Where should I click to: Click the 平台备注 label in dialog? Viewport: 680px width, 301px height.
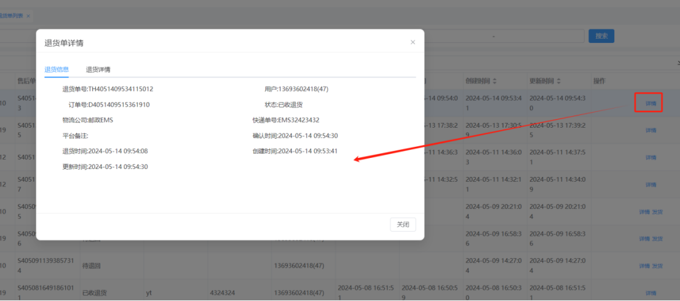click(76, 136)
